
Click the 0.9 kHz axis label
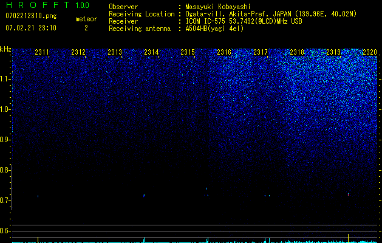[x=4, y=140]
